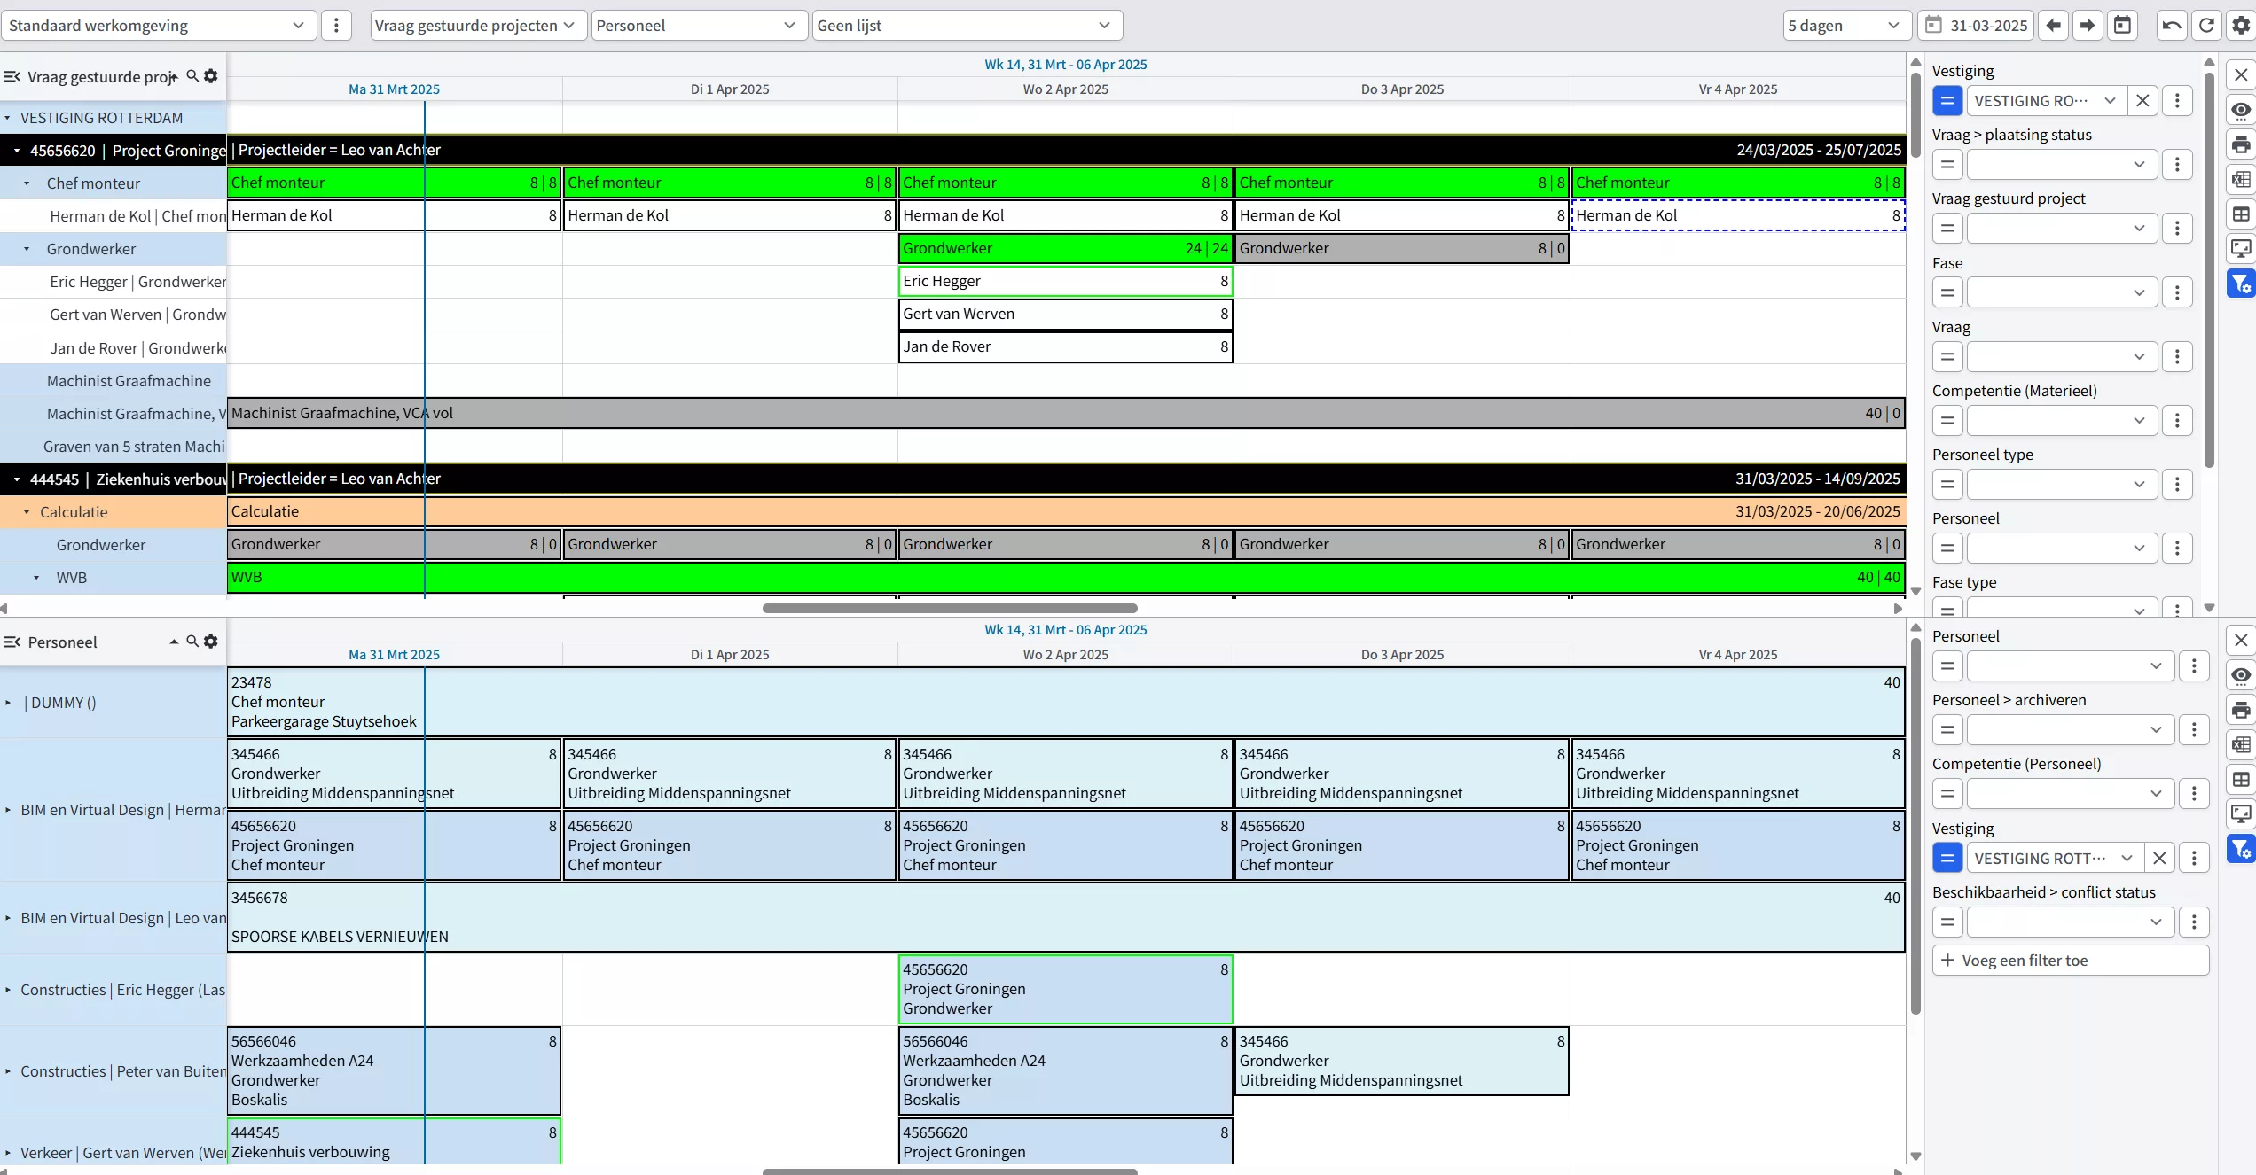Click the undo icon in top toolbar
The image size is (2256, 1175).
pyautogui.click(x=2172, y=25)
